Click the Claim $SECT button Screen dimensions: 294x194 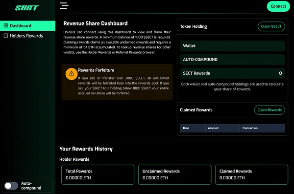(271, 26)
